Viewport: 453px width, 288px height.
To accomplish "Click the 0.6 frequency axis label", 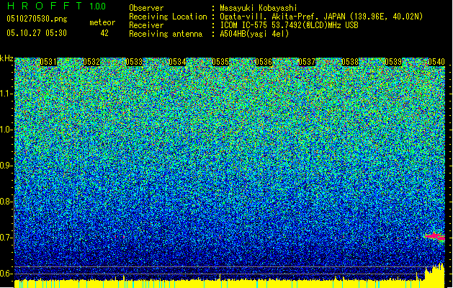I will 6,274.
